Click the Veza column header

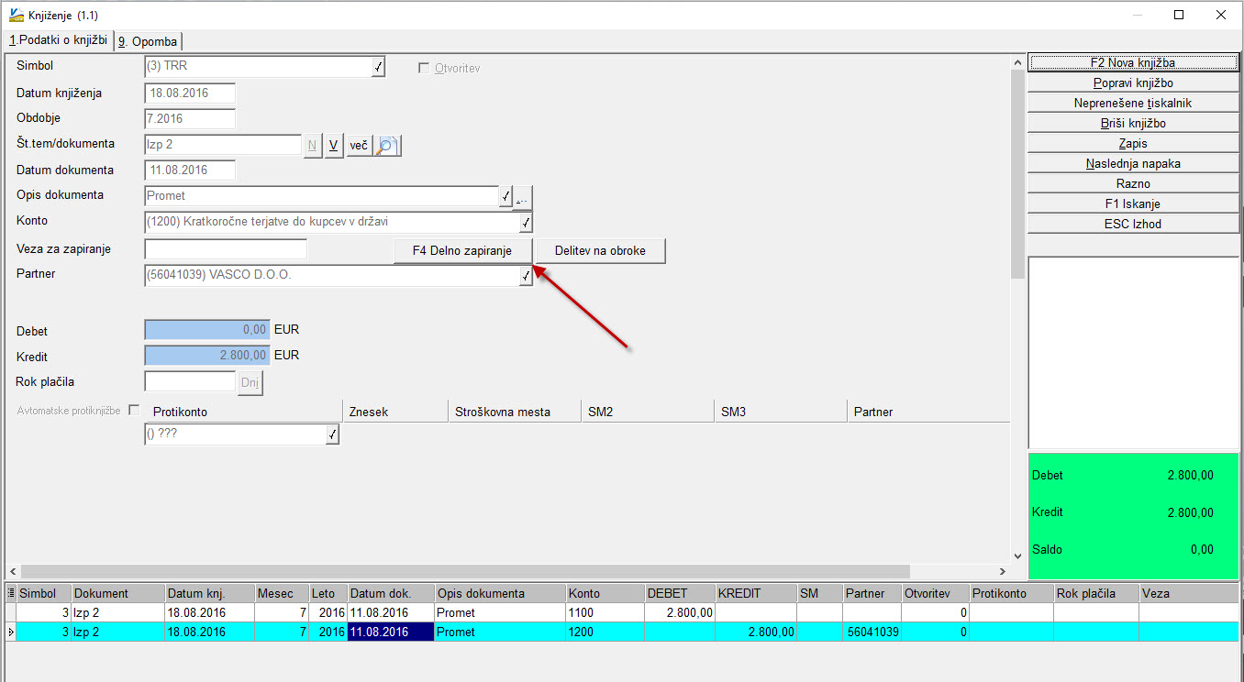point(1189,593)
